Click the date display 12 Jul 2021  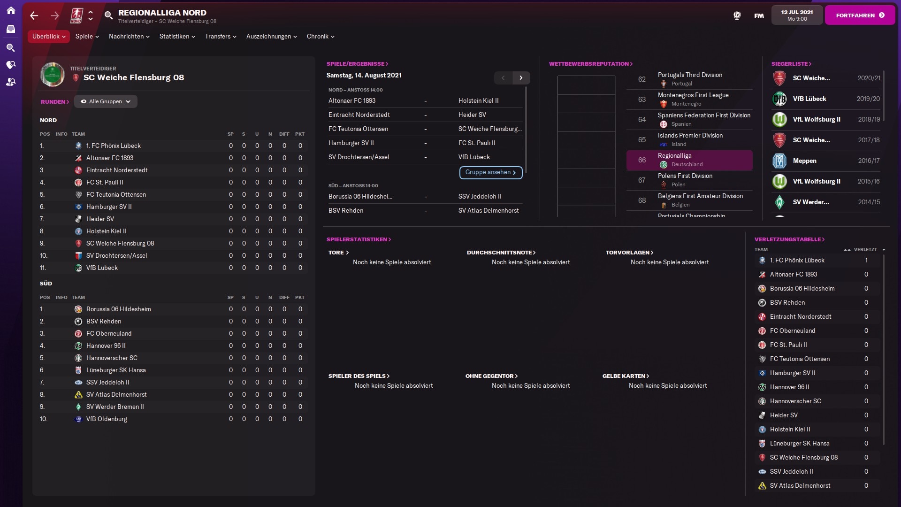coord(797,15)
